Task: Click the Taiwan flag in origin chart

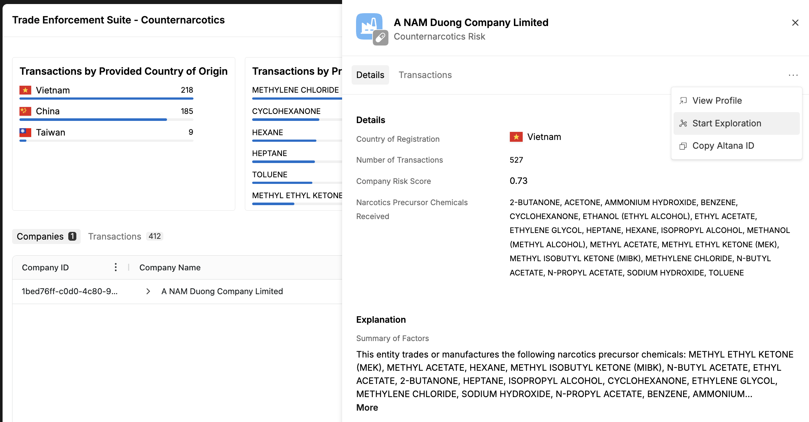Action: [x=25, y=132]
